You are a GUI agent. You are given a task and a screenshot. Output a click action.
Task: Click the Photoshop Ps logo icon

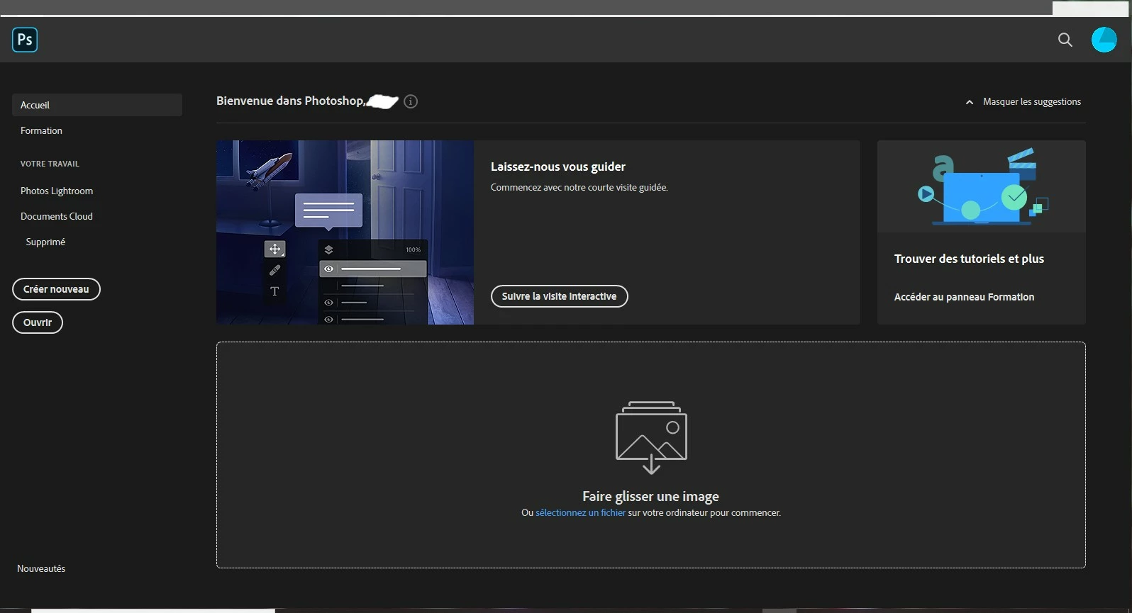pos(25,40)
